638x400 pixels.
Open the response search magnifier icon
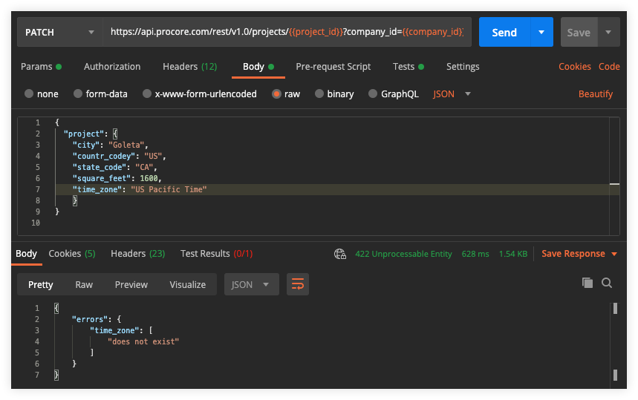607,283
